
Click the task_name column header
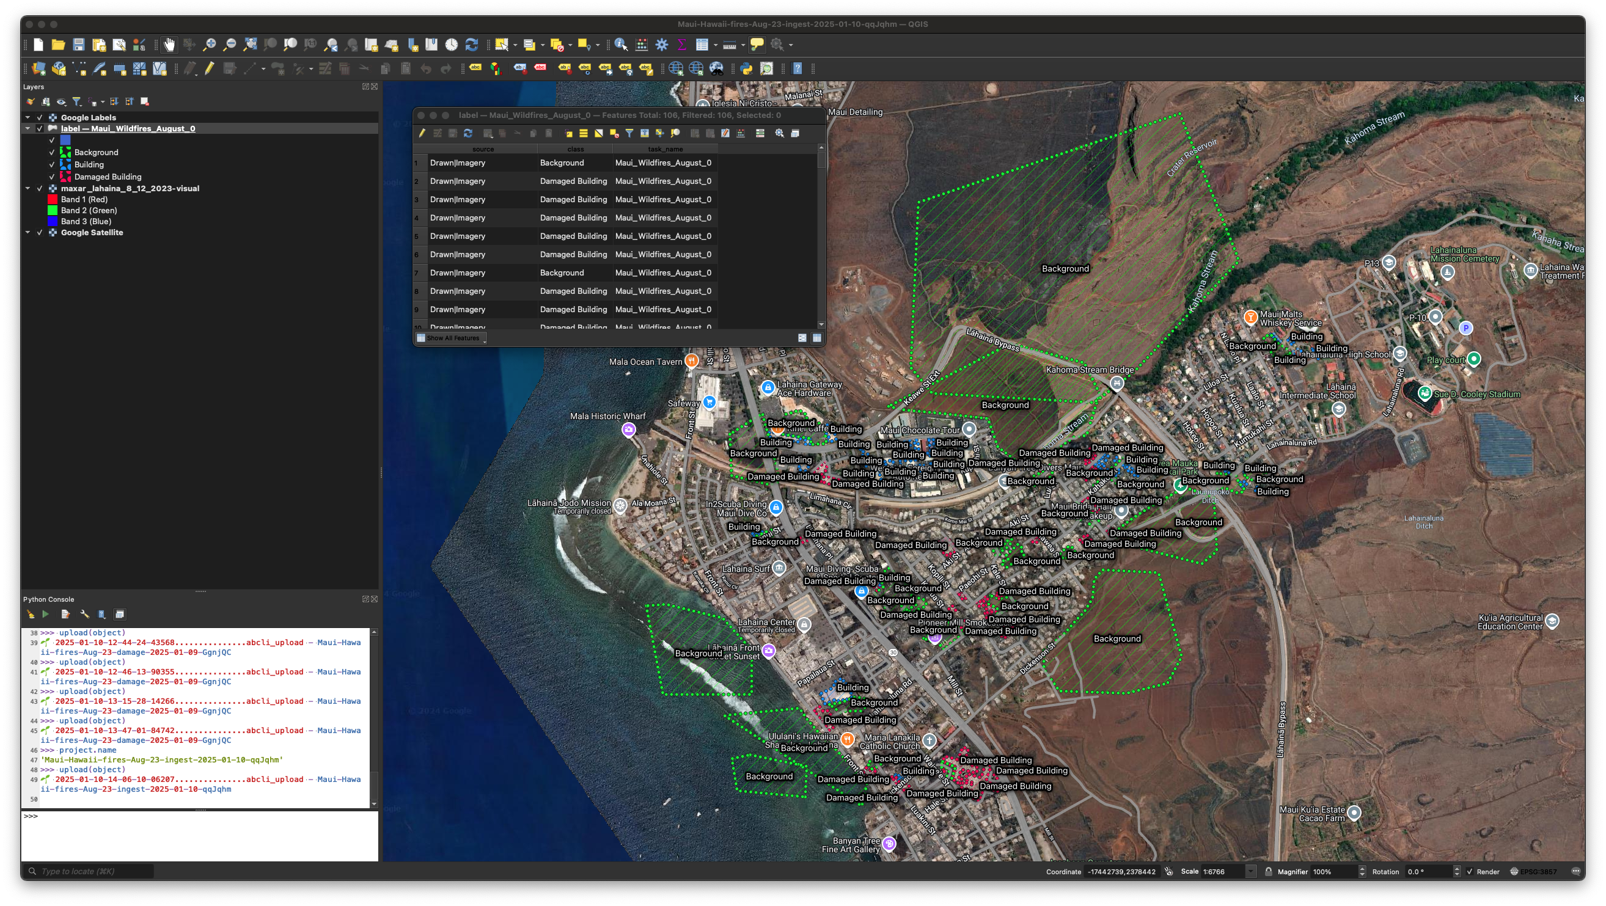[x=665, y=150]
